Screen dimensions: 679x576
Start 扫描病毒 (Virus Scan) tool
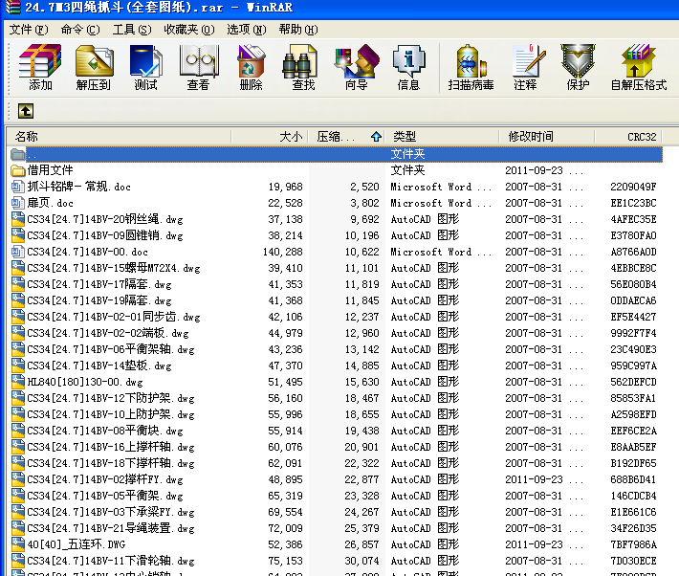(x=471, y=67)
